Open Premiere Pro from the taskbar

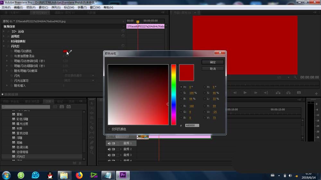tap(123, 175)
